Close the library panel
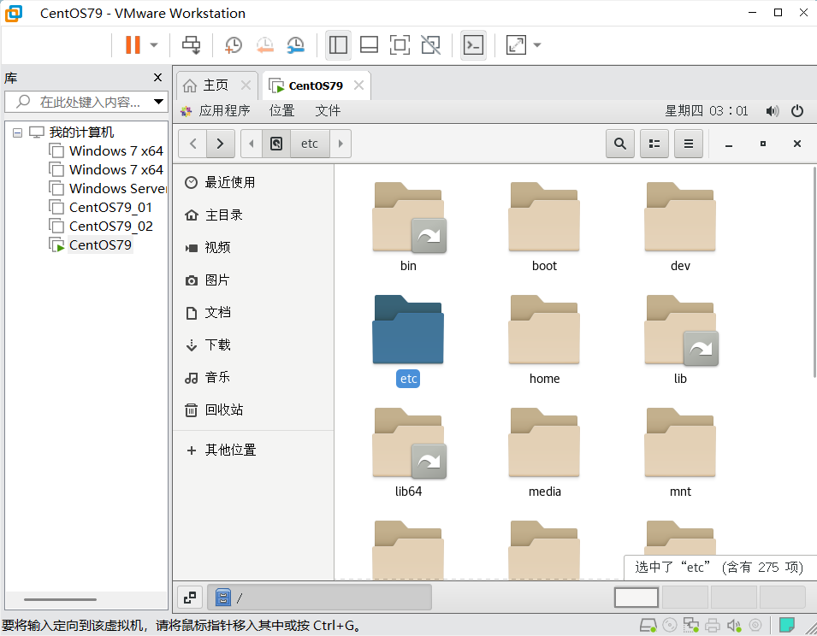This screenshot has height=636, width=817. (158, 78)
